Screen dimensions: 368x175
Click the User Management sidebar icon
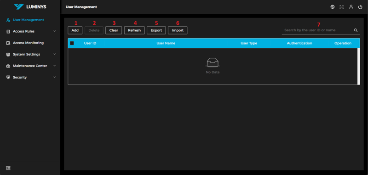coord(8,20)
